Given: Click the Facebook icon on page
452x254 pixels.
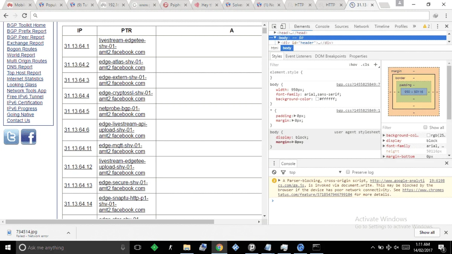Looking at the screenshot, I should click(x=29, y=137).
